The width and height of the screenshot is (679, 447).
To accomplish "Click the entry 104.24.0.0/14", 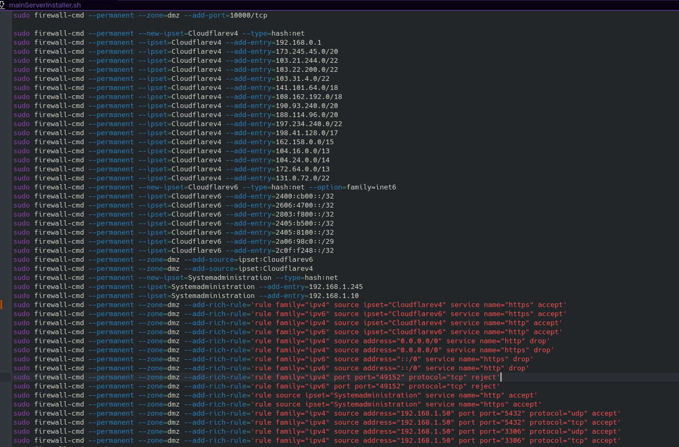I will [x=303, y=160].
